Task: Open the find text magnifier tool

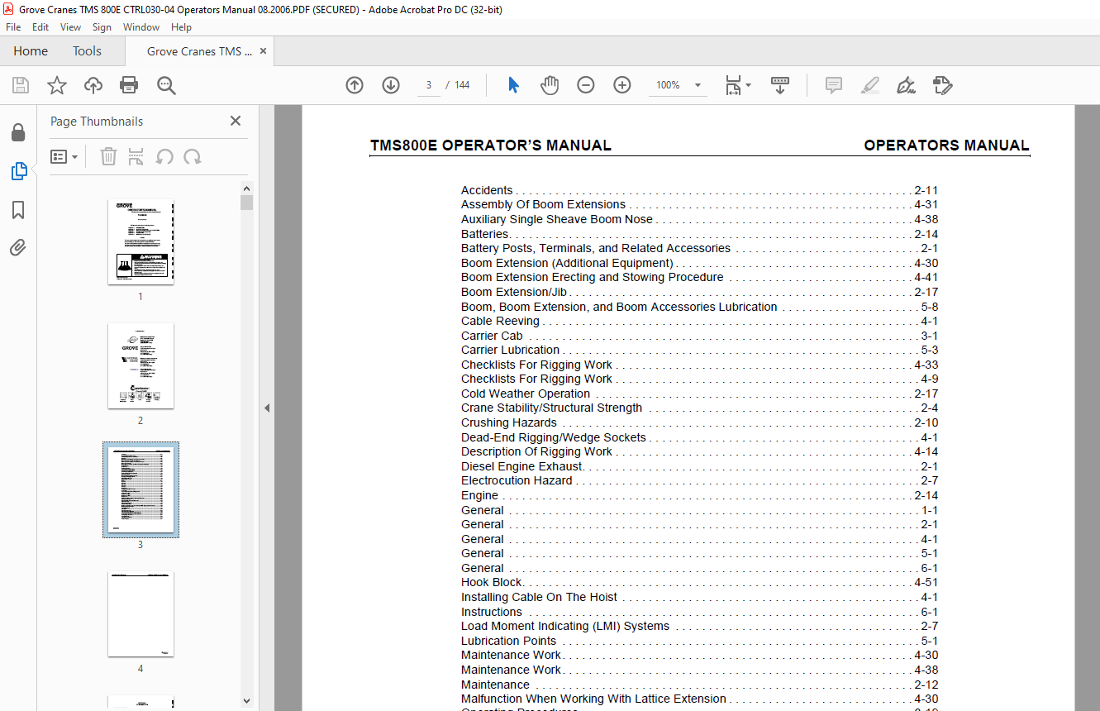Action: 166,85
